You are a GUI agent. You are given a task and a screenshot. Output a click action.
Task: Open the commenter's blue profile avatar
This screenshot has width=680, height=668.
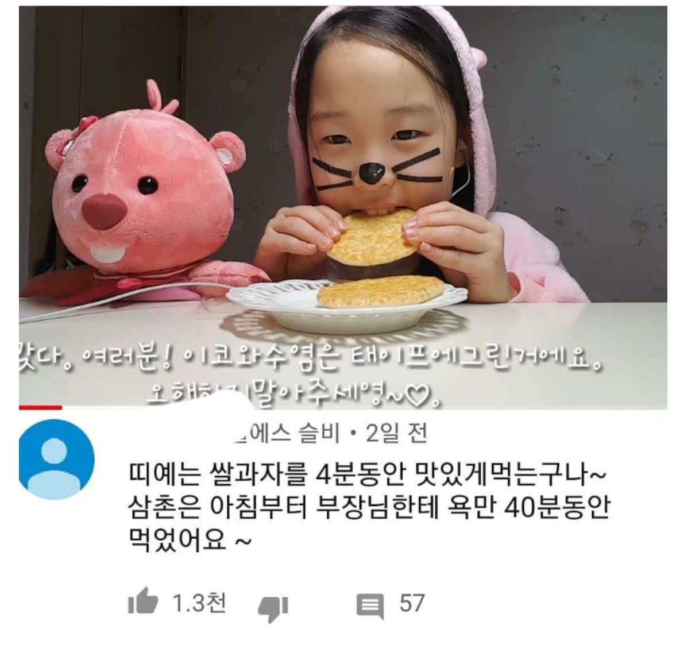(x=56, y=460)
